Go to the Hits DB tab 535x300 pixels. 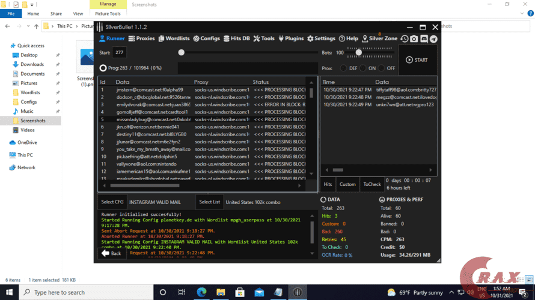pos(237,38)
